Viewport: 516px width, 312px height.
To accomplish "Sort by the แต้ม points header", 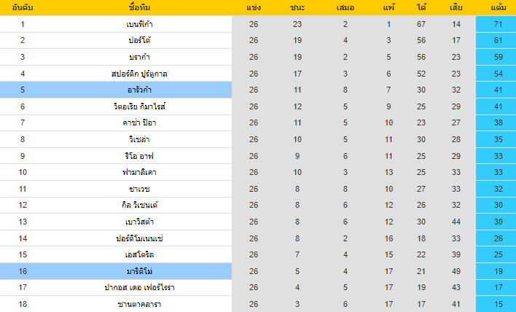I will (x=499, y=8).
